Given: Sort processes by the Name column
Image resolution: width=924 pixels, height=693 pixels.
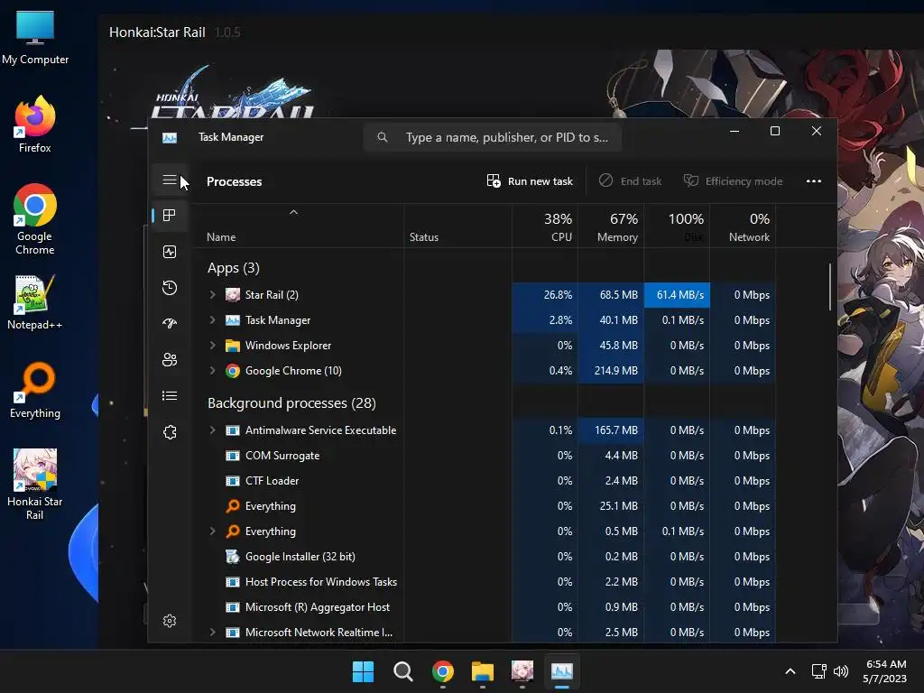Looking at the screenshot, I should [298, 226].
